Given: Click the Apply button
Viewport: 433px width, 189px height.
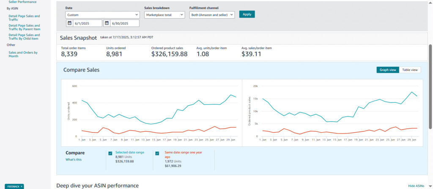Looking at the screenshot, I should [x=247, y=14].
